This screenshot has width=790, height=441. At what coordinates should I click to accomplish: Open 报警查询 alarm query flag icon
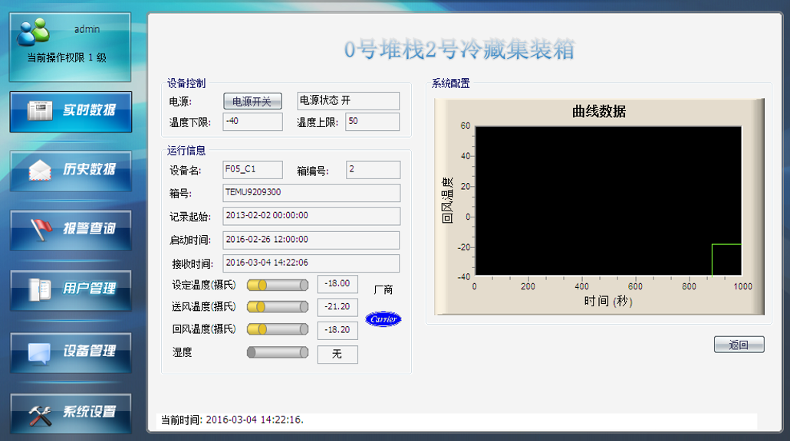click(40, 229)
